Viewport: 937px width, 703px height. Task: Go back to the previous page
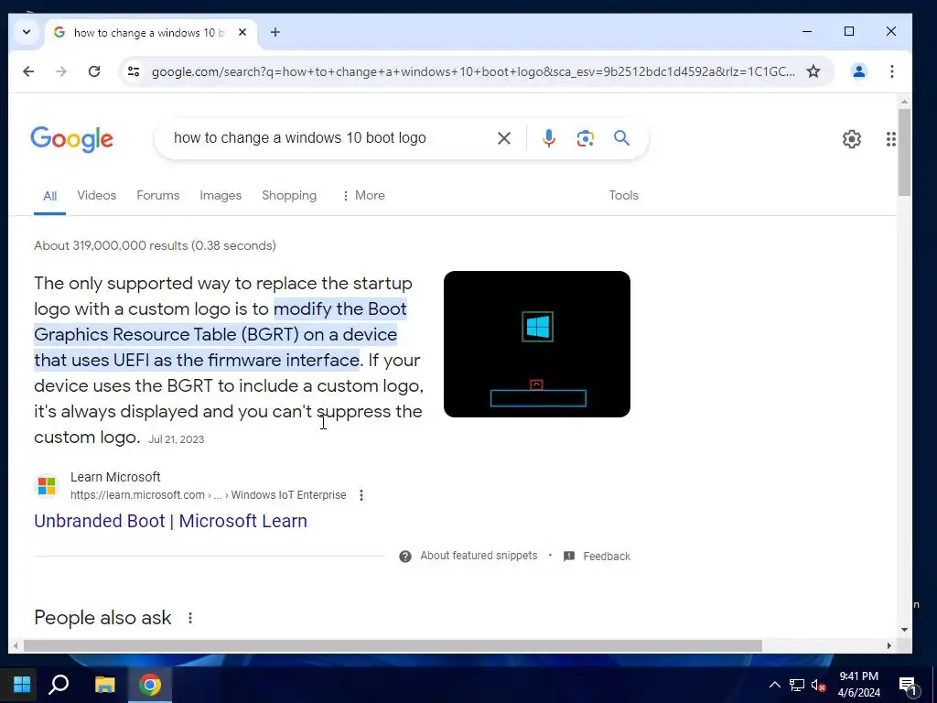(28, 71)
